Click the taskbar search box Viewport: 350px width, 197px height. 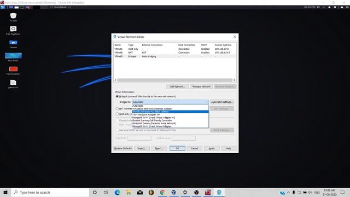pos(50,192)
